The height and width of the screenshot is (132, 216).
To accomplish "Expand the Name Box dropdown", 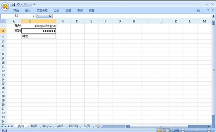I will [x=33, y=16].
